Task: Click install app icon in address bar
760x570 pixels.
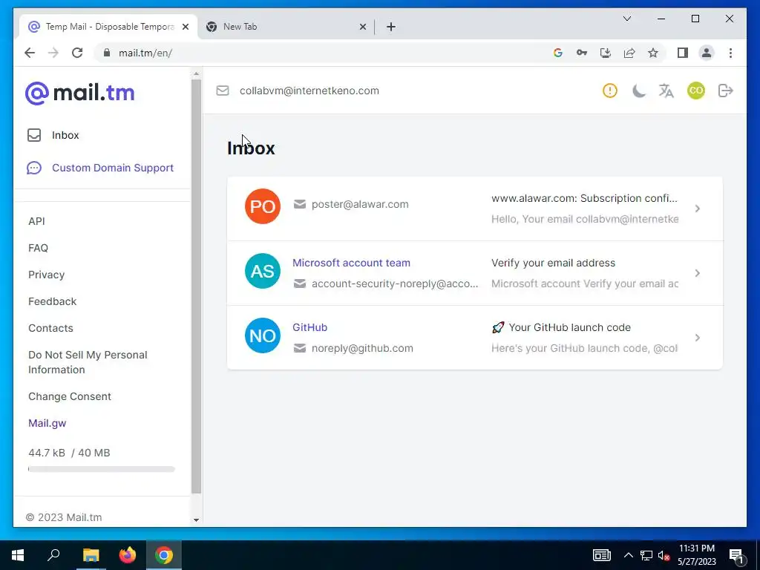Action: click(x=606, y=53)
